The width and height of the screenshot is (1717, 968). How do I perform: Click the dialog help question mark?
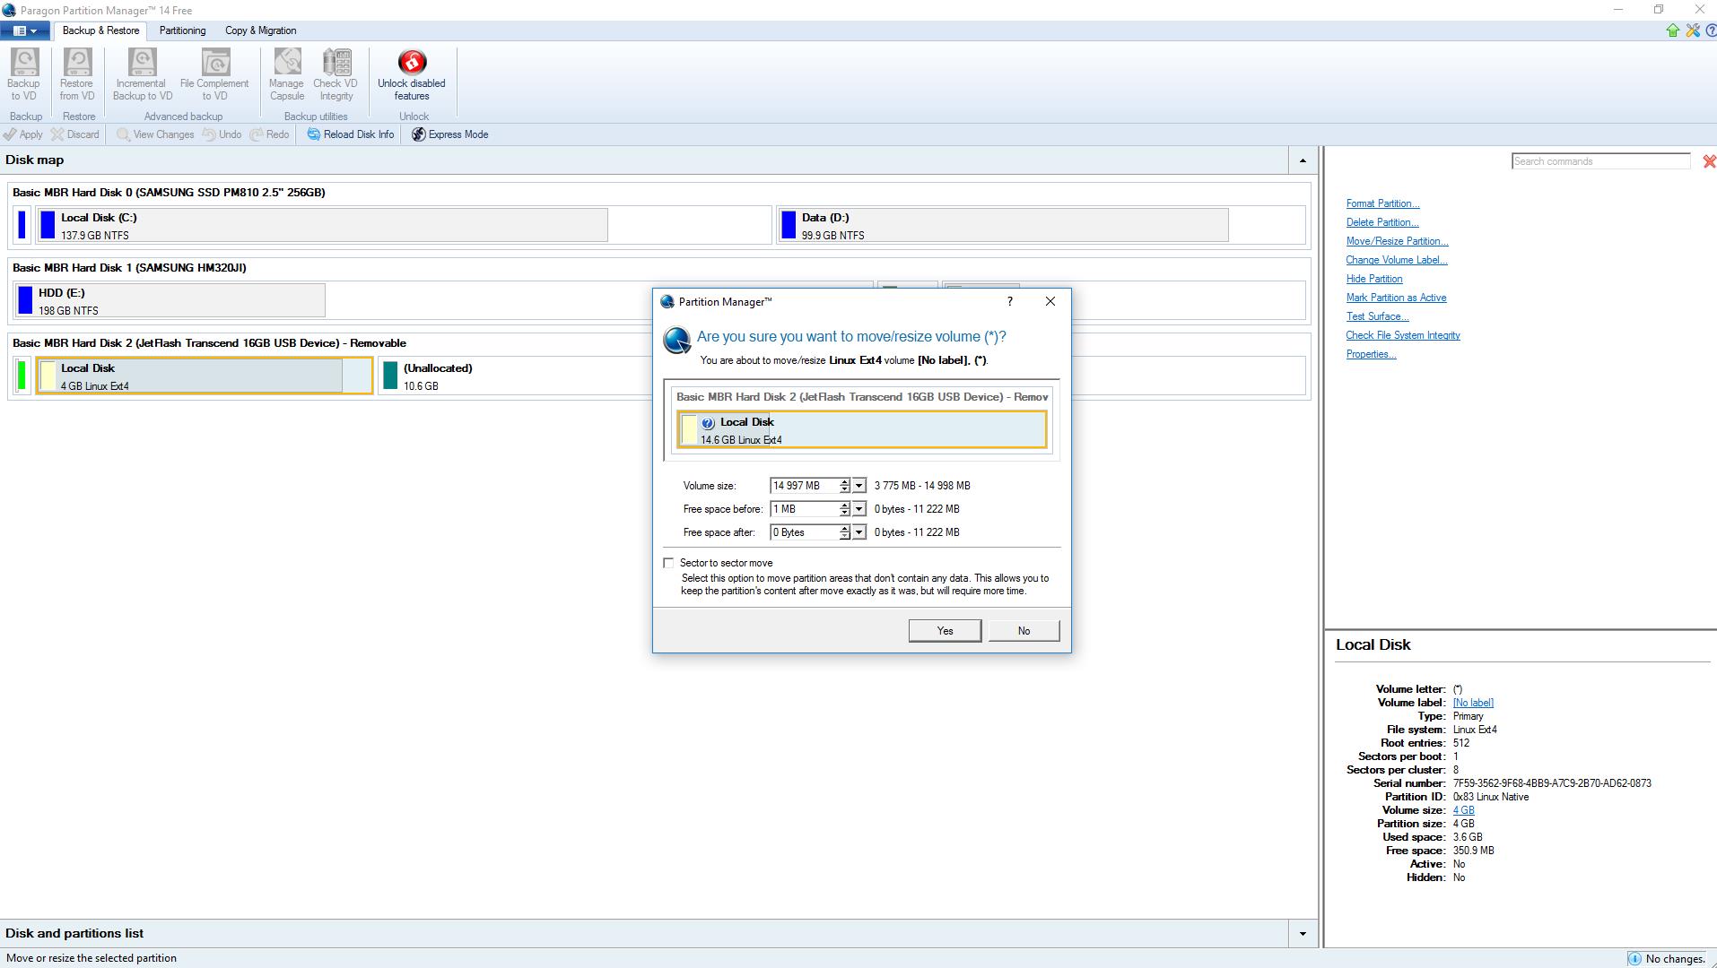[x=1010, y=301]
